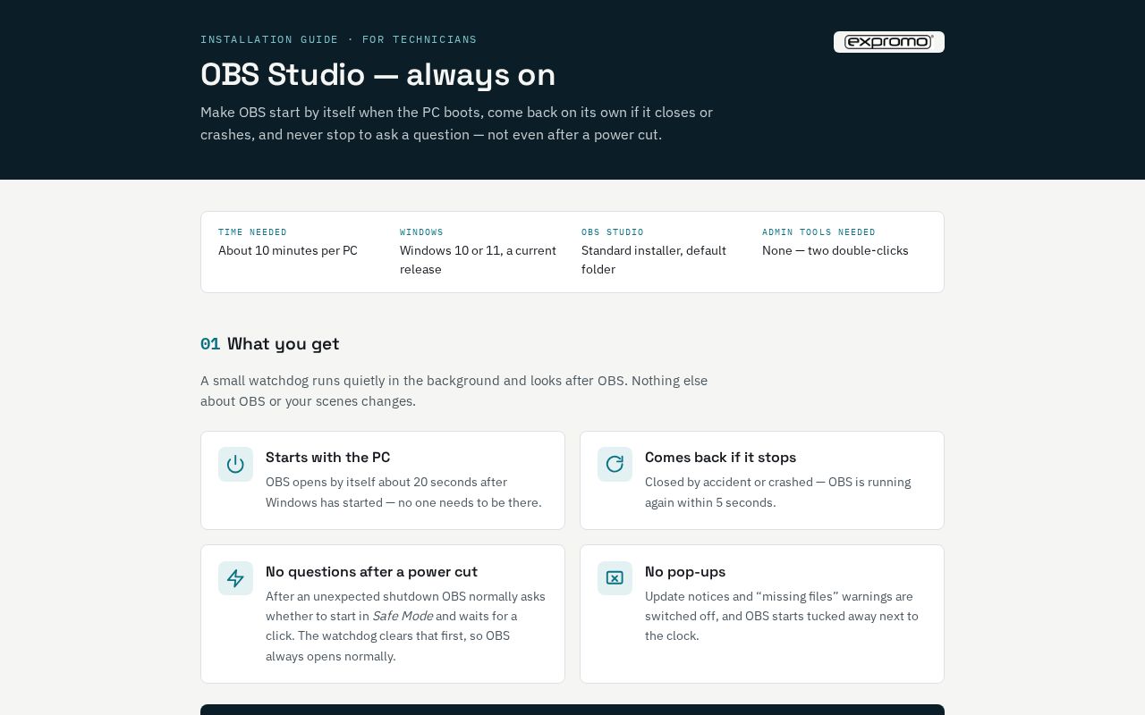Image resolution: width=1145 pixels, height=715 pixels.
Task: Click description 'Update notices and missing files warnings'
Action: pos(782,616)
